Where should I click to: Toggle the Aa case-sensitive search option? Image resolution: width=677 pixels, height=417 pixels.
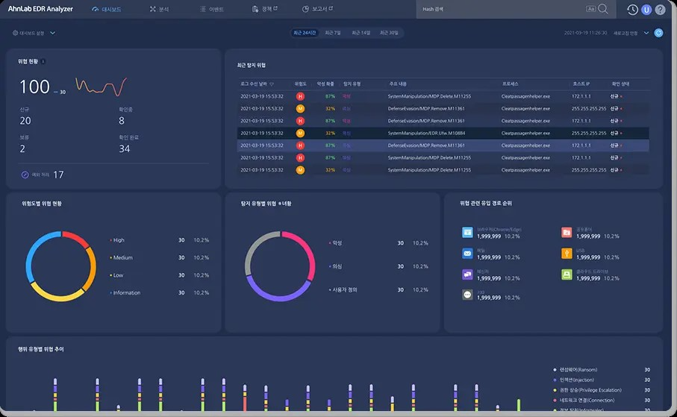point(591,9)
